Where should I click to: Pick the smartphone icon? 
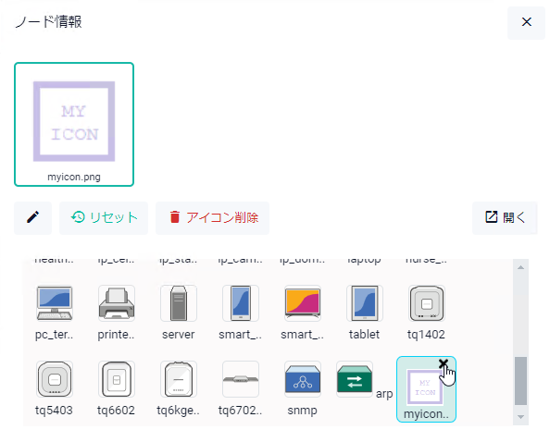coord(241,303)
